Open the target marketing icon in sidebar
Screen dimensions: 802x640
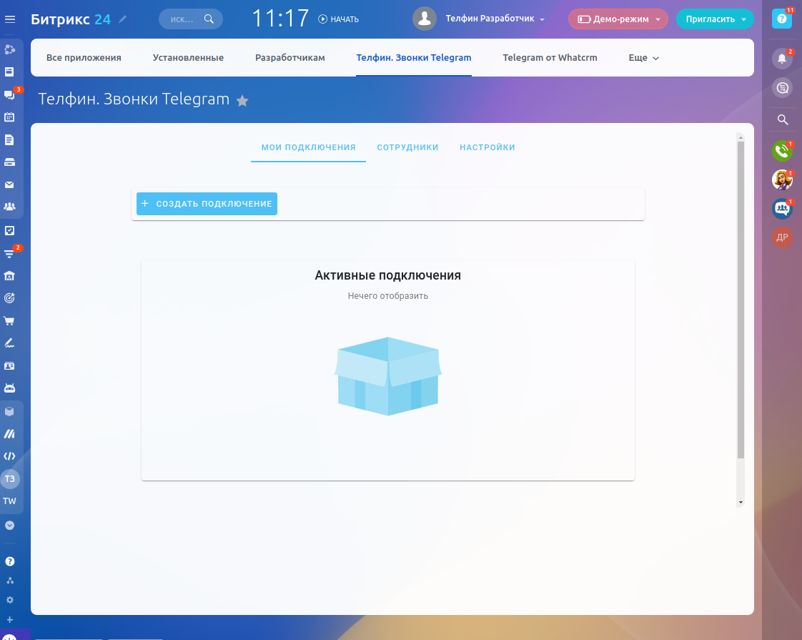(10, 298)
